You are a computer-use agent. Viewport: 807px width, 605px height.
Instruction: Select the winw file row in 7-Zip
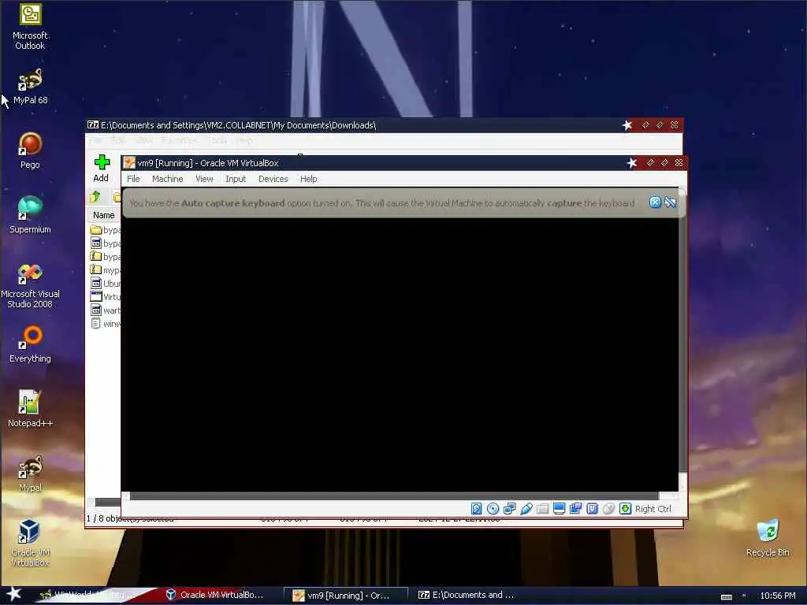105,323
